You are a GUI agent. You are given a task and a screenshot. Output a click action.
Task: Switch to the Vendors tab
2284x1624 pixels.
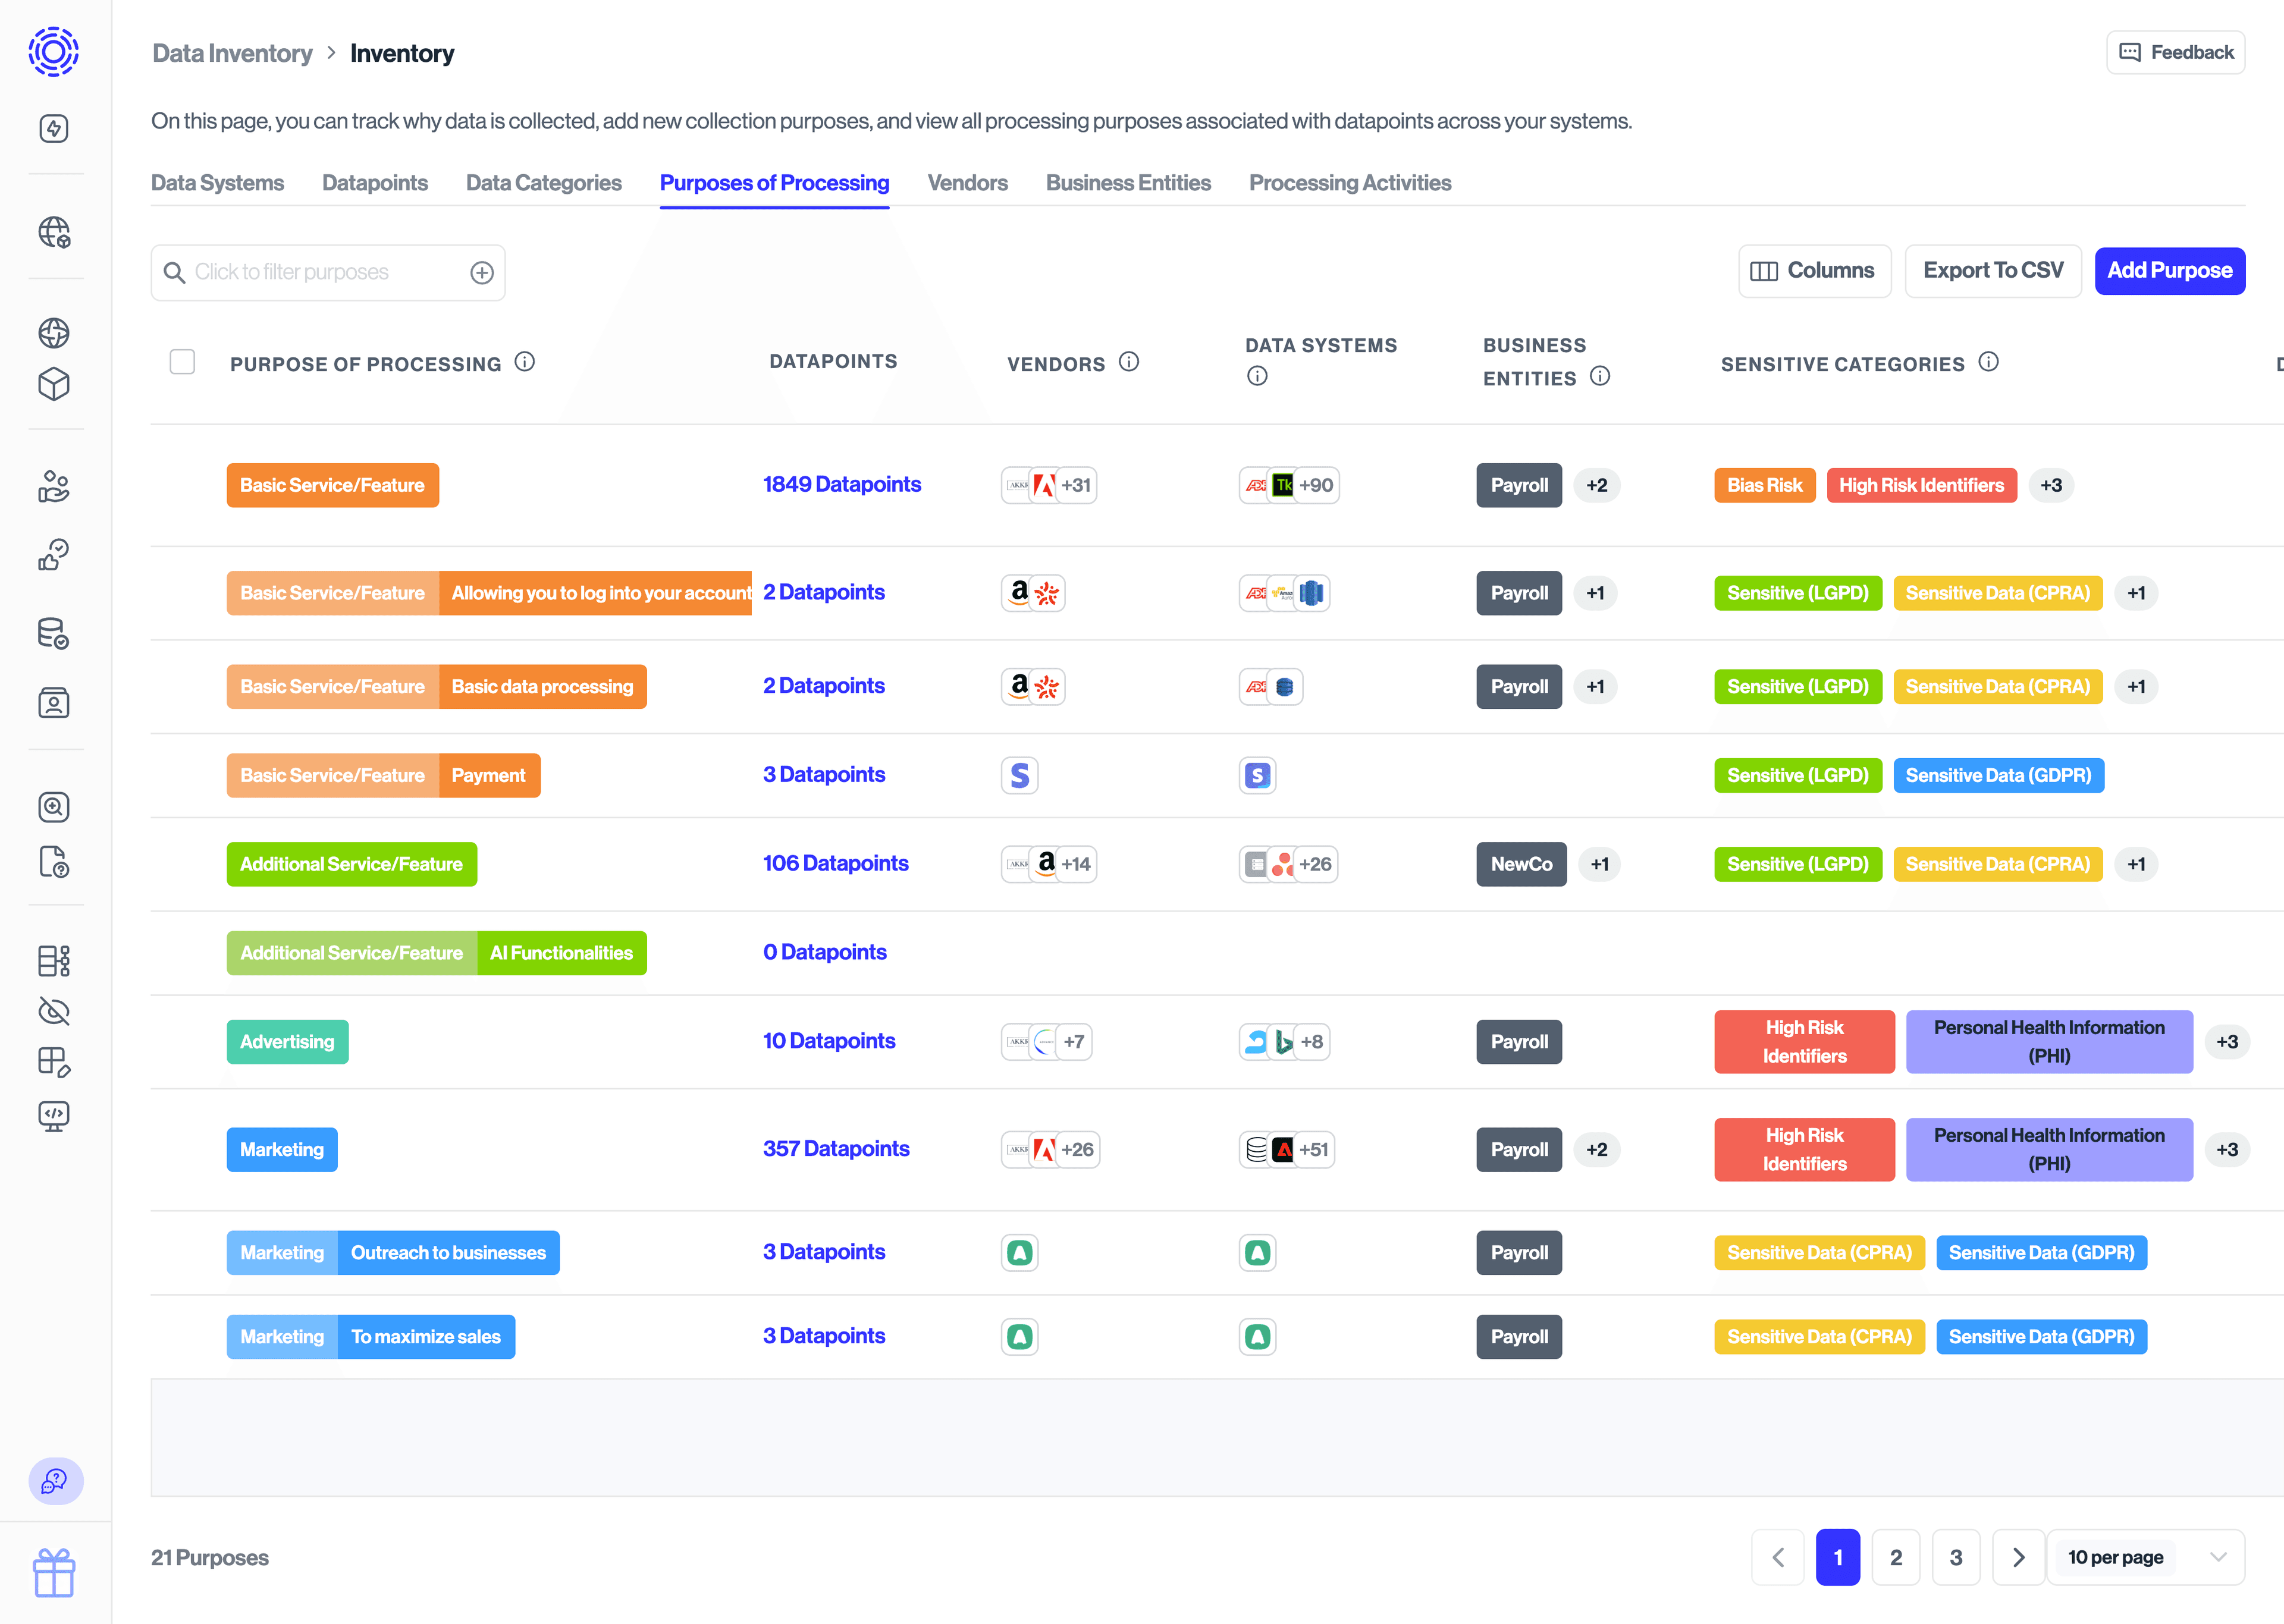click(x=967, y=183)
